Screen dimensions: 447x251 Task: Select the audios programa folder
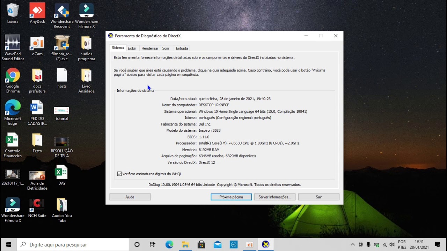point(86,48)
